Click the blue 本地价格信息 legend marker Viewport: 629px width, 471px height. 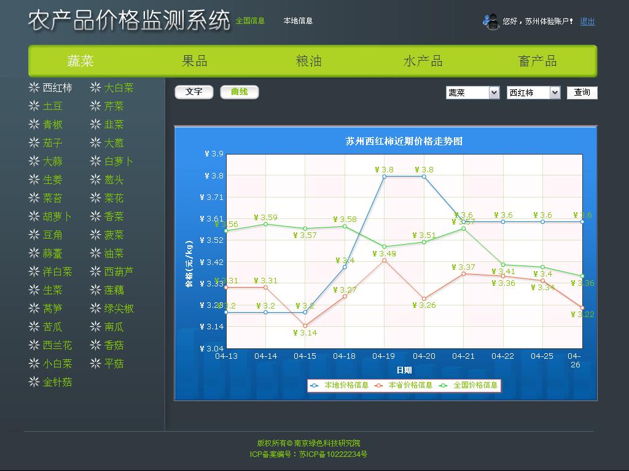point(315,385)
